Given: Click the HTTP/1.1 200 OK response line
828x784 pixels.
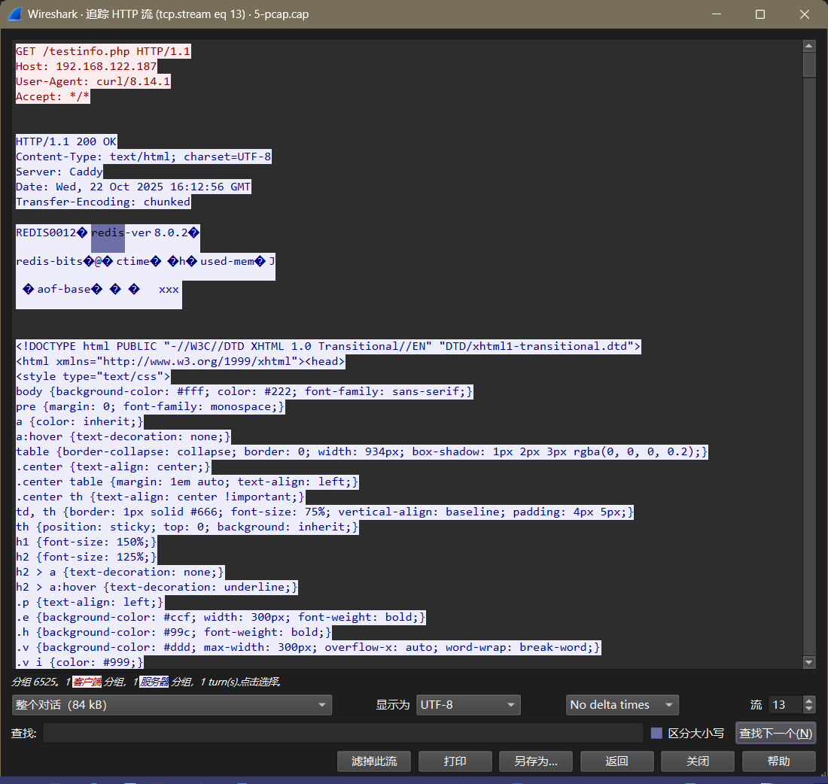Looking at the screenshot, I should [x=66, y=141].
